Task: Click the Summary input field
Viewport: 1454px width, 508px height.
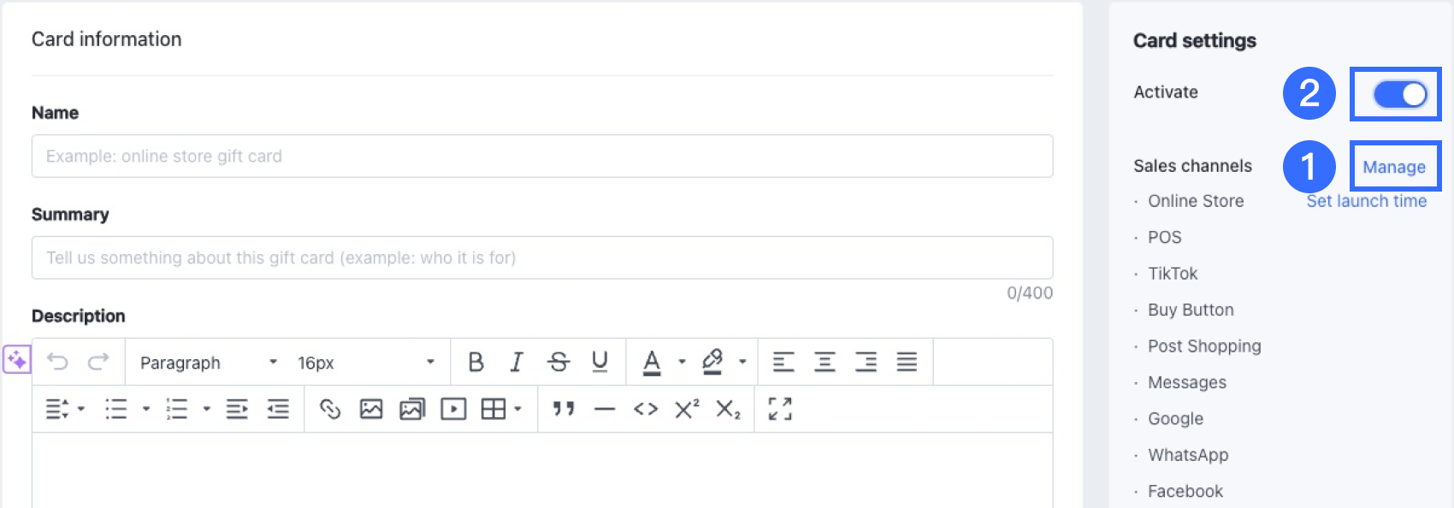Action: (x=542, y=258)
